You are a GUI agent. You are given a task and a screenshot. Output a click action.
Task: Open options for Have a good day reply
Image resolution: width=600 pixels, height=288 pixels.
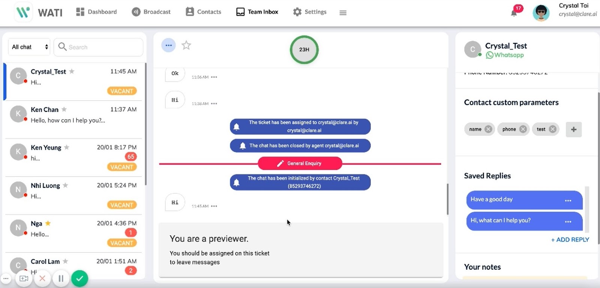coord(568,200)
